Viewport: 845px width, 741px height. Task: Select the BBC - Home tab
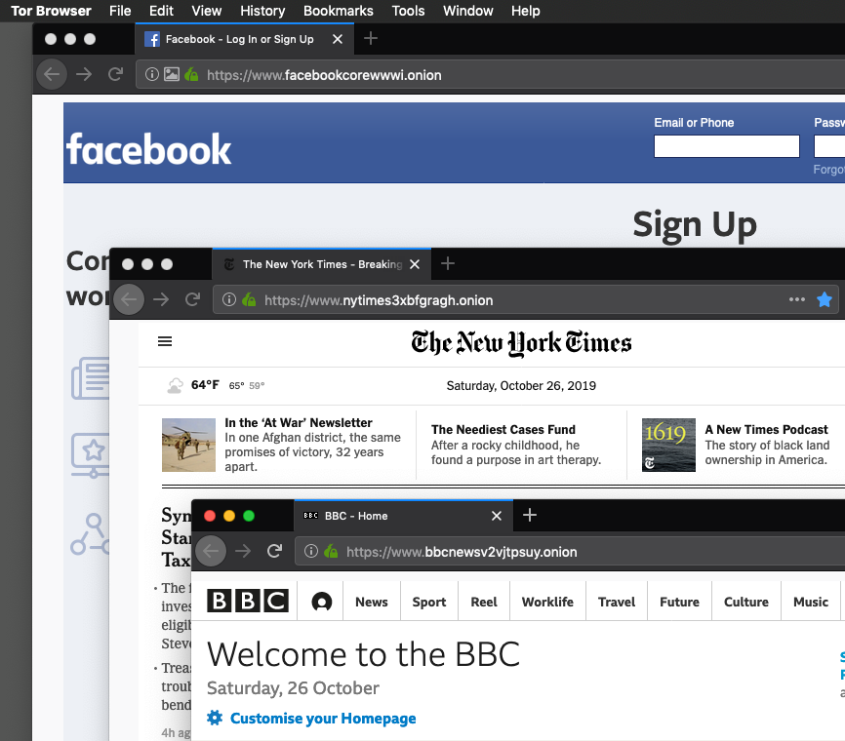[x=404, y=516]
